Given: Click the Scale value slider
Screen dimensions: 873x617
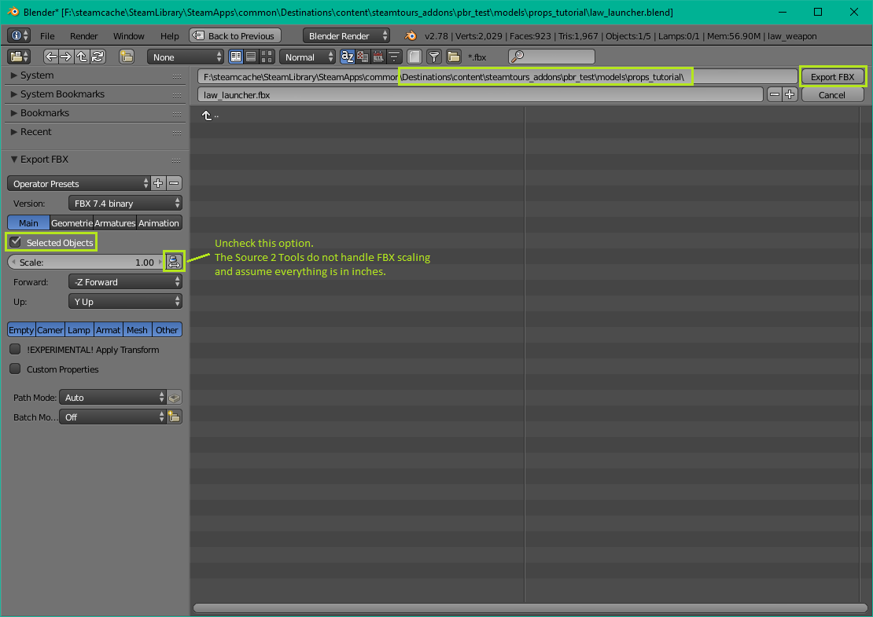Looking at the screenshot, I should 87,262.
